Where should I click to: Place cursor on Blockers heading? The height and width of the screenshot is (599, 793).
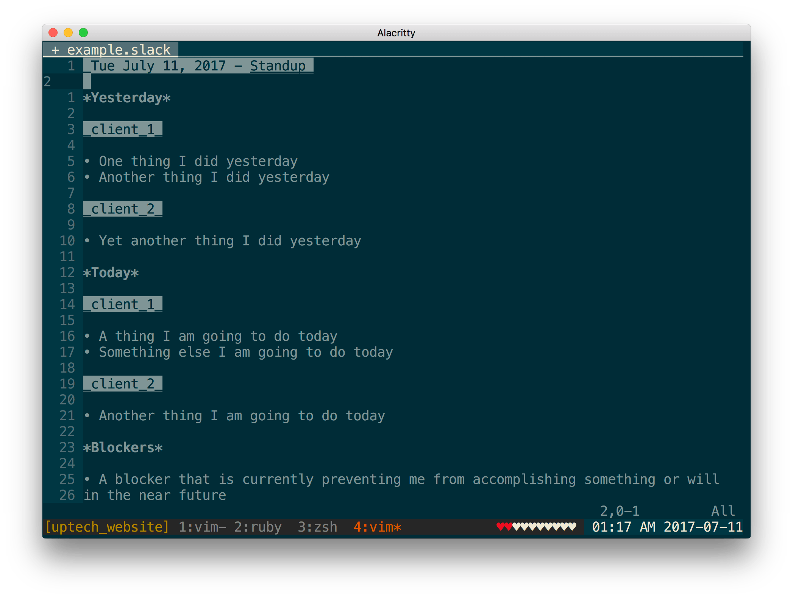pyautogui.click(x=123, y=448)
